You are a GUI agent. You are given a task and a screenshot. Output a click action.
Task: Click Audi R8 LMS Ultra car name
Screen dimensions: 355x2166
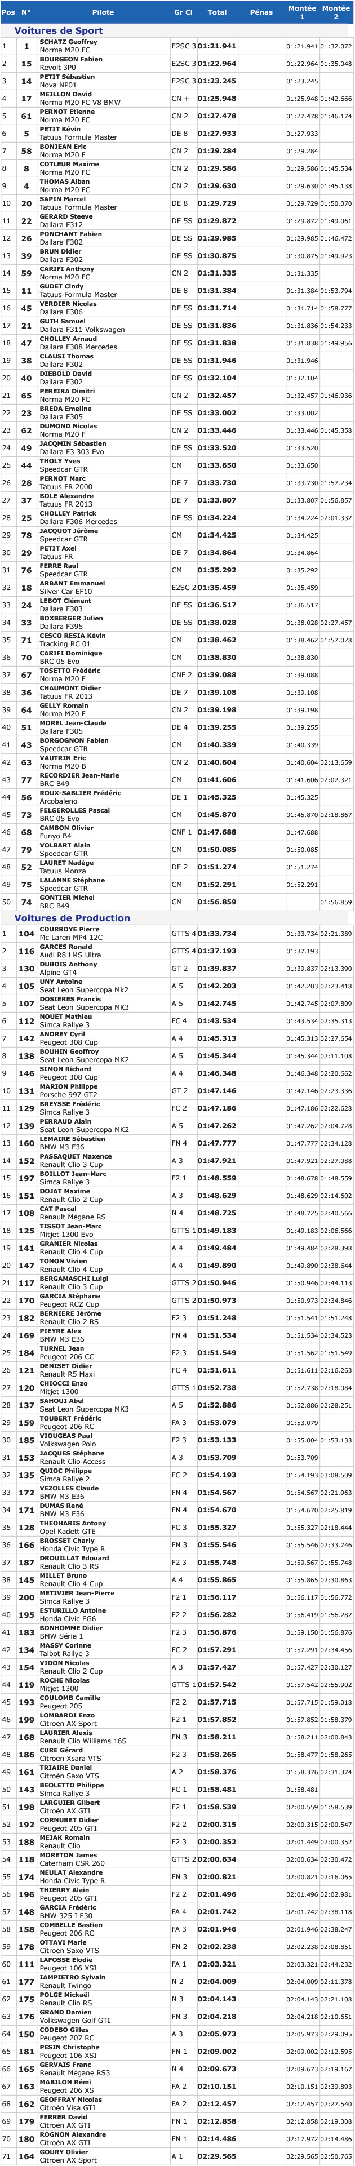click(70, 955)
